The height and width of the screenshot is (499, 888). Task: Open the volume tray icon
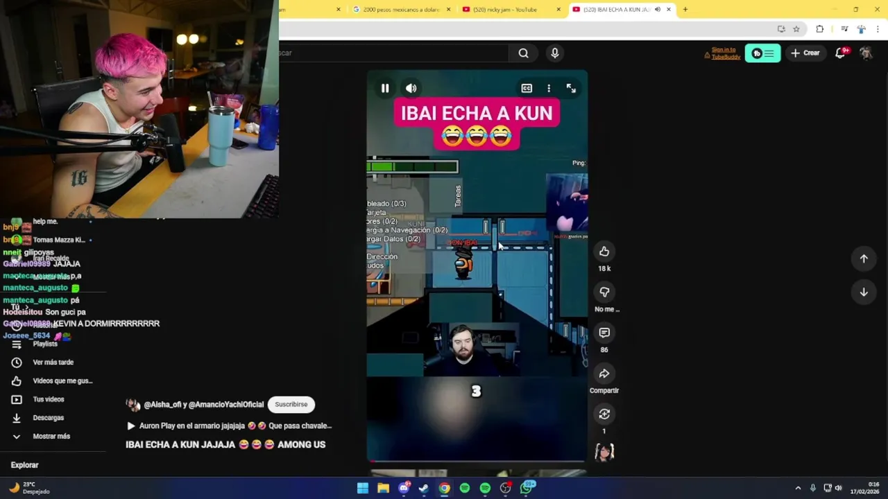838,488
